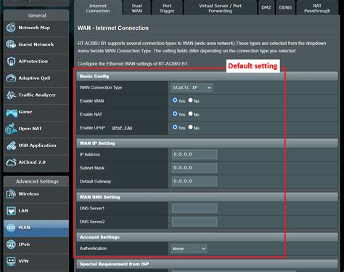
Task: Open the NAT Passthrough tab
Action: [x=317, y=8]
